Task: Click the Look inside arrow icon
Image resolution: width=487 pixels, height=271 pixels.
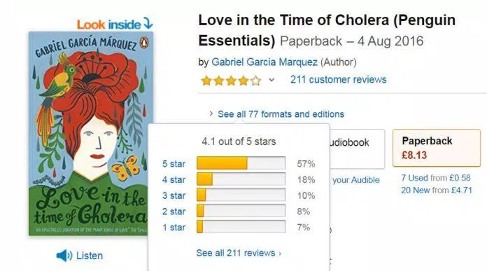Action: tap(148, 23)
